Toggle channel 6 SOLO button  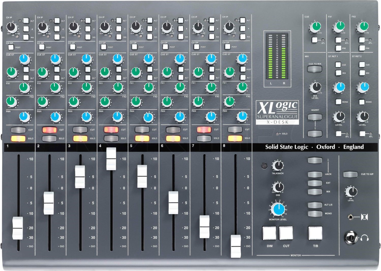click(x=173, y=138)
